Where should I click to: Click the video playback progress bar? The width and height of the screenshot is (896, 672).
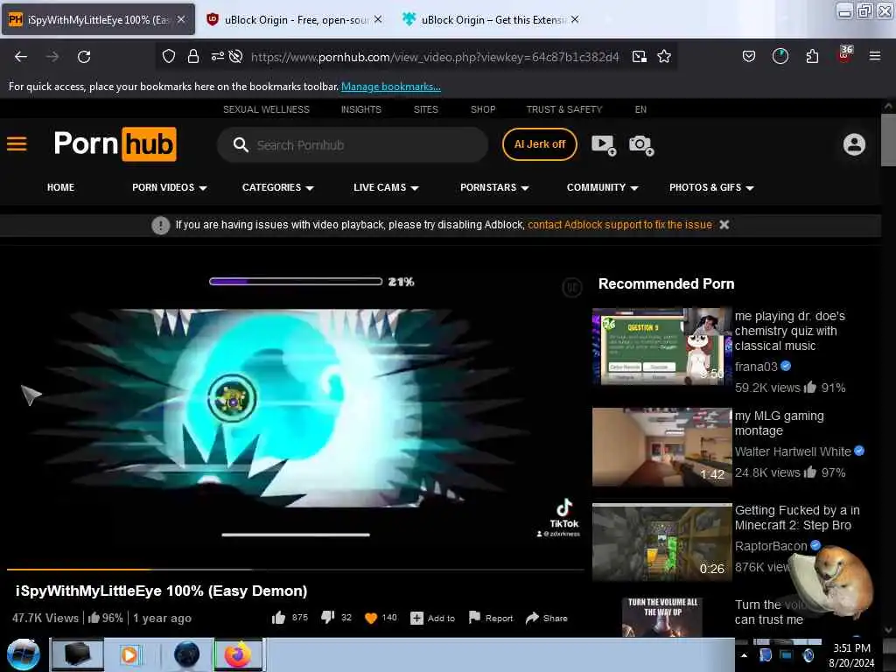coord(295,569)
